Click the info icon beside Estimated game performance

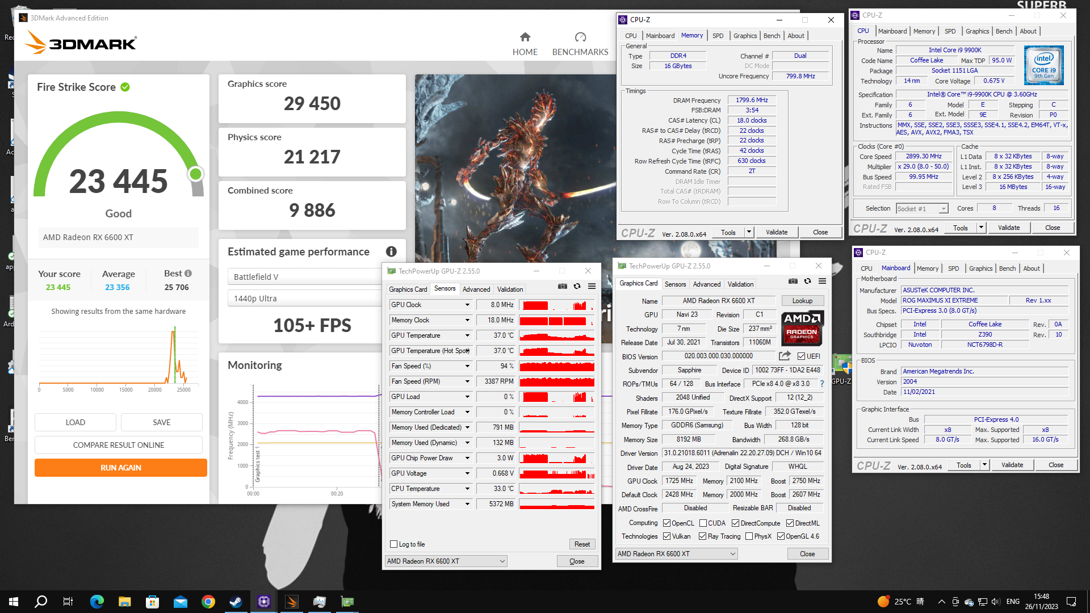[391, 251]
